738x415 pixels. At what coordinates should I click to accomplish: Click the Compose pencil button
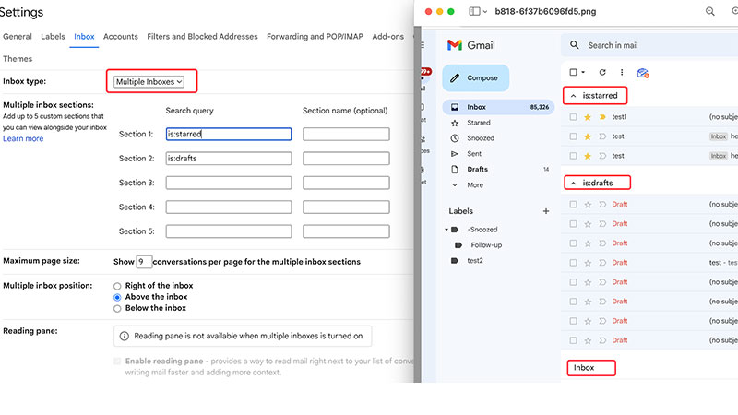(476, 78)
